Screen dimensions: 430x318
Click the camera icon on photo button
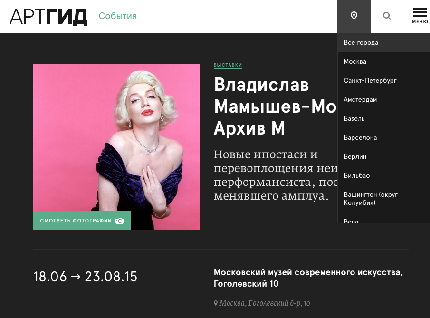coord(120,221)
